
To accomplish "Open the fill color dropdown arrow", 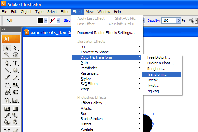I will pos(46,20).
